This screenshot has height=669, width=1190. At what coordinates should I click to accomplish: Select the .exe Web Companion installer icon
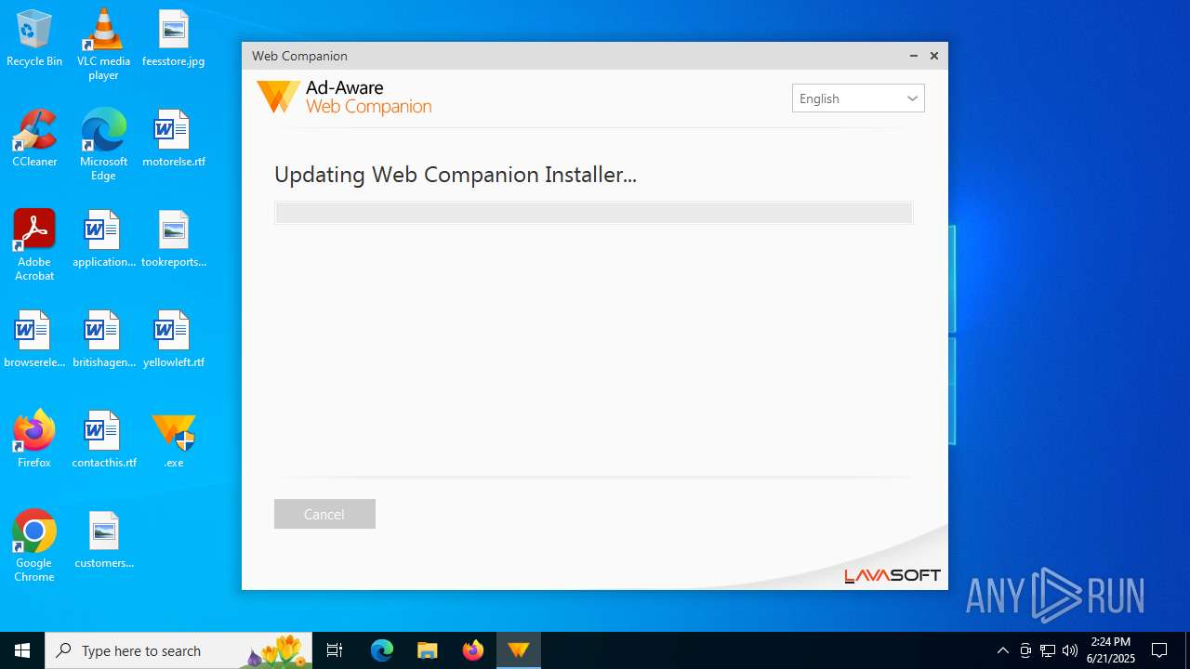coord(174,439)
